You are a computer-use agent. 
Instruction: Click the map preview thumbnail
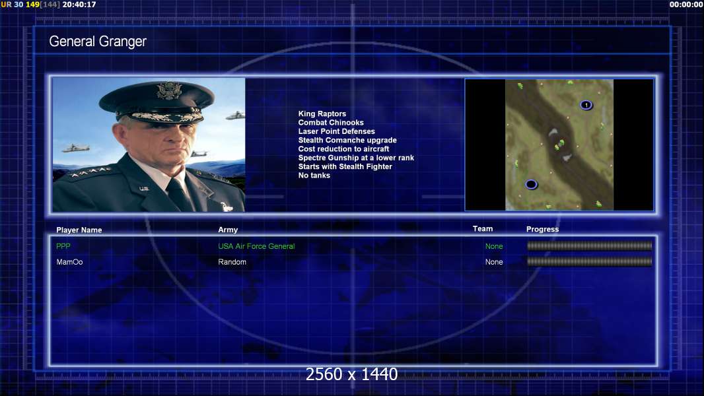tap(559, 145)
